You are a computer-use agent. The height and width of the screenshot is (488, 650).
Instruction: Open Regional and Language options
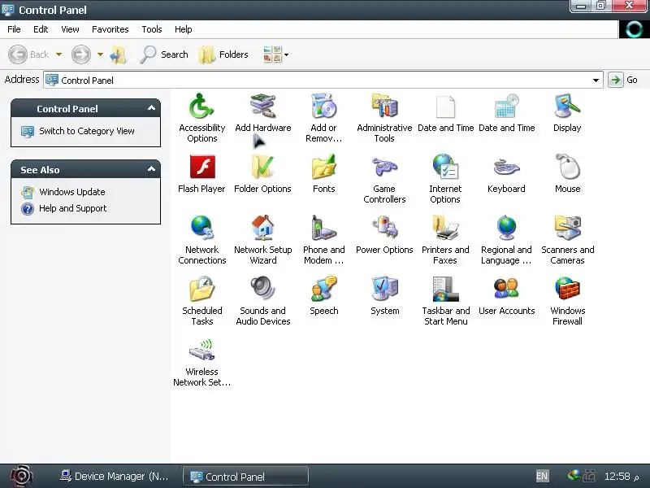506,240
